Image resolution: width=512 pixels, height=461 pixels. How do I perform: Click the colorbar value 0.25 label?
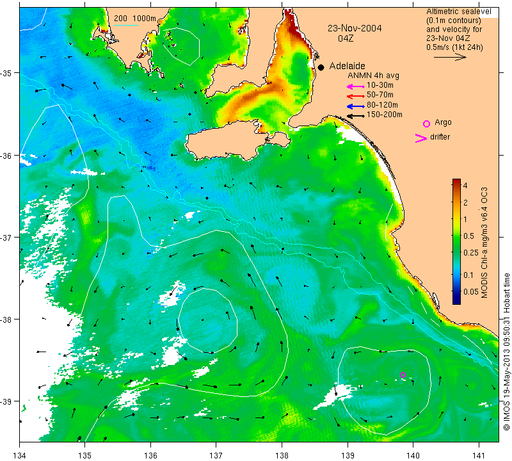click(471, 252)
